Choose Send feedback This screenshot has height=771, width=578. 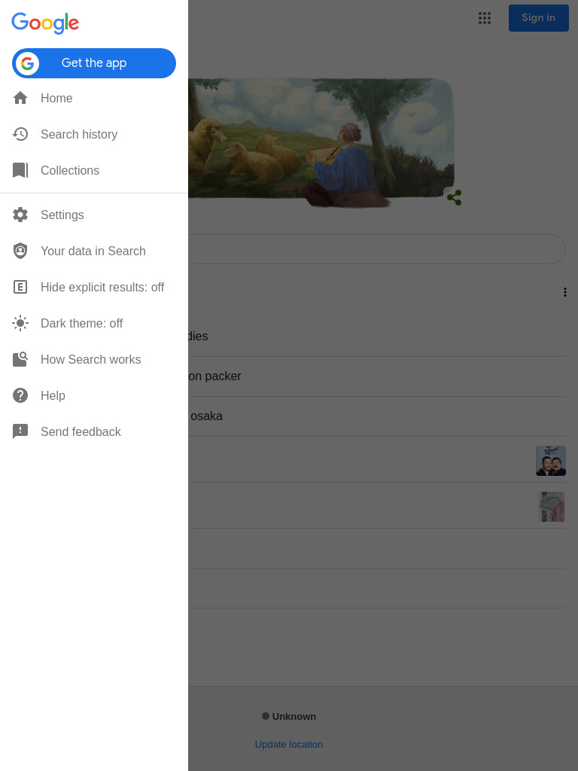click(x=94, y=431)
